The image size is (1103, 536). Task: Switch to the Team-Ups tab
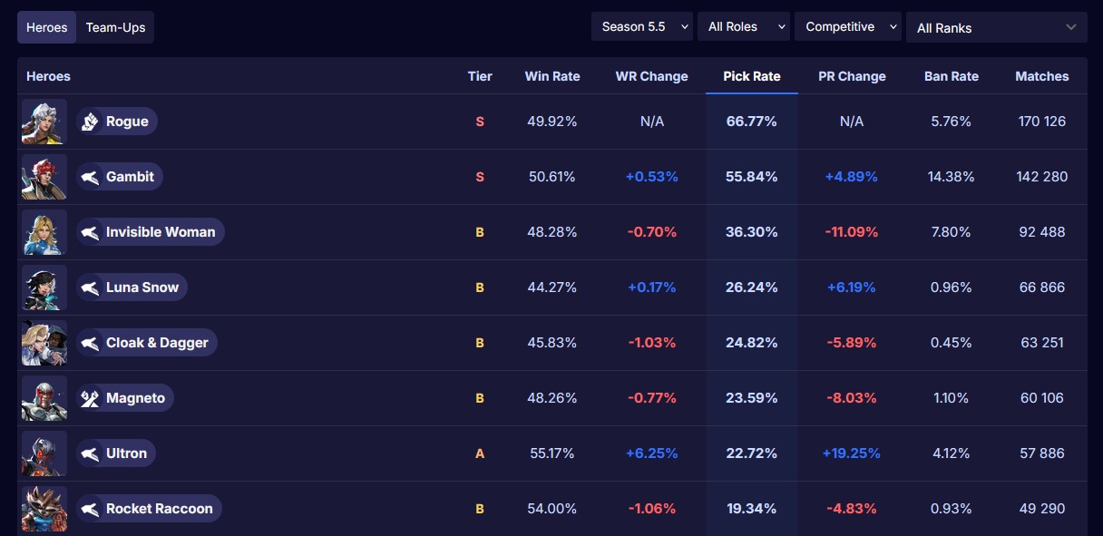pos(115,27)
